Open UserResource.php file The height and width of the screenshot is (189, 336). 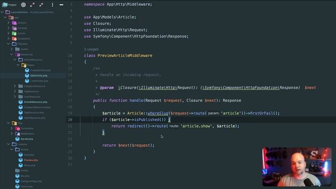pos(35,118)
